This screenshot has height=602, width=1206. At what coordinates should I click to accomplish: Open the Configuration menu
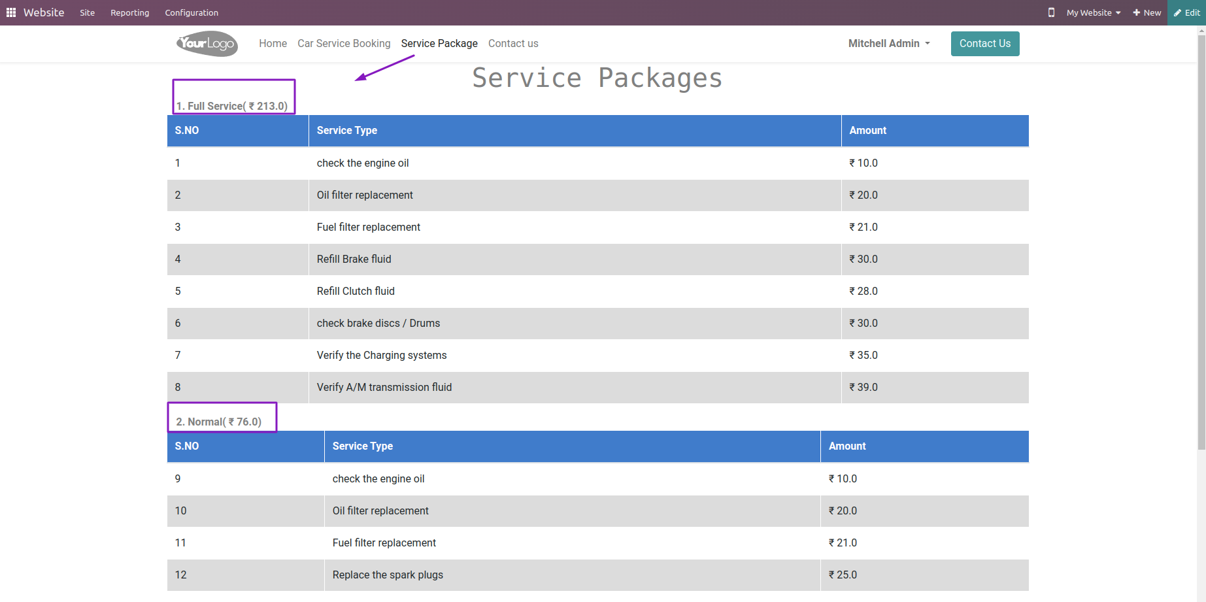click(192, 12)
